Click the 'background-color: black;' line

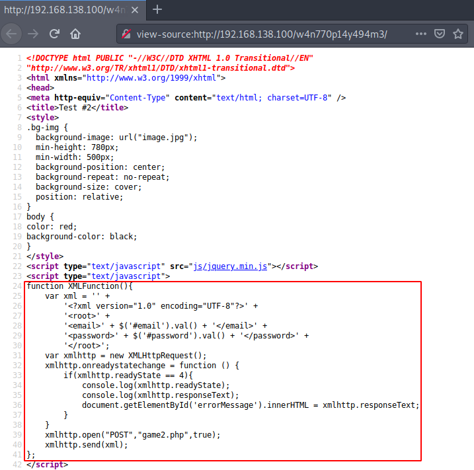pyautogui.click(x=81, y=237)
